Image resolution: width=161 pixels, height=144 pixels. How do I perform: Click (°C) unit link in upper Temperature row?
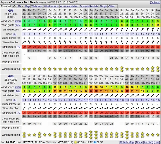19,47
